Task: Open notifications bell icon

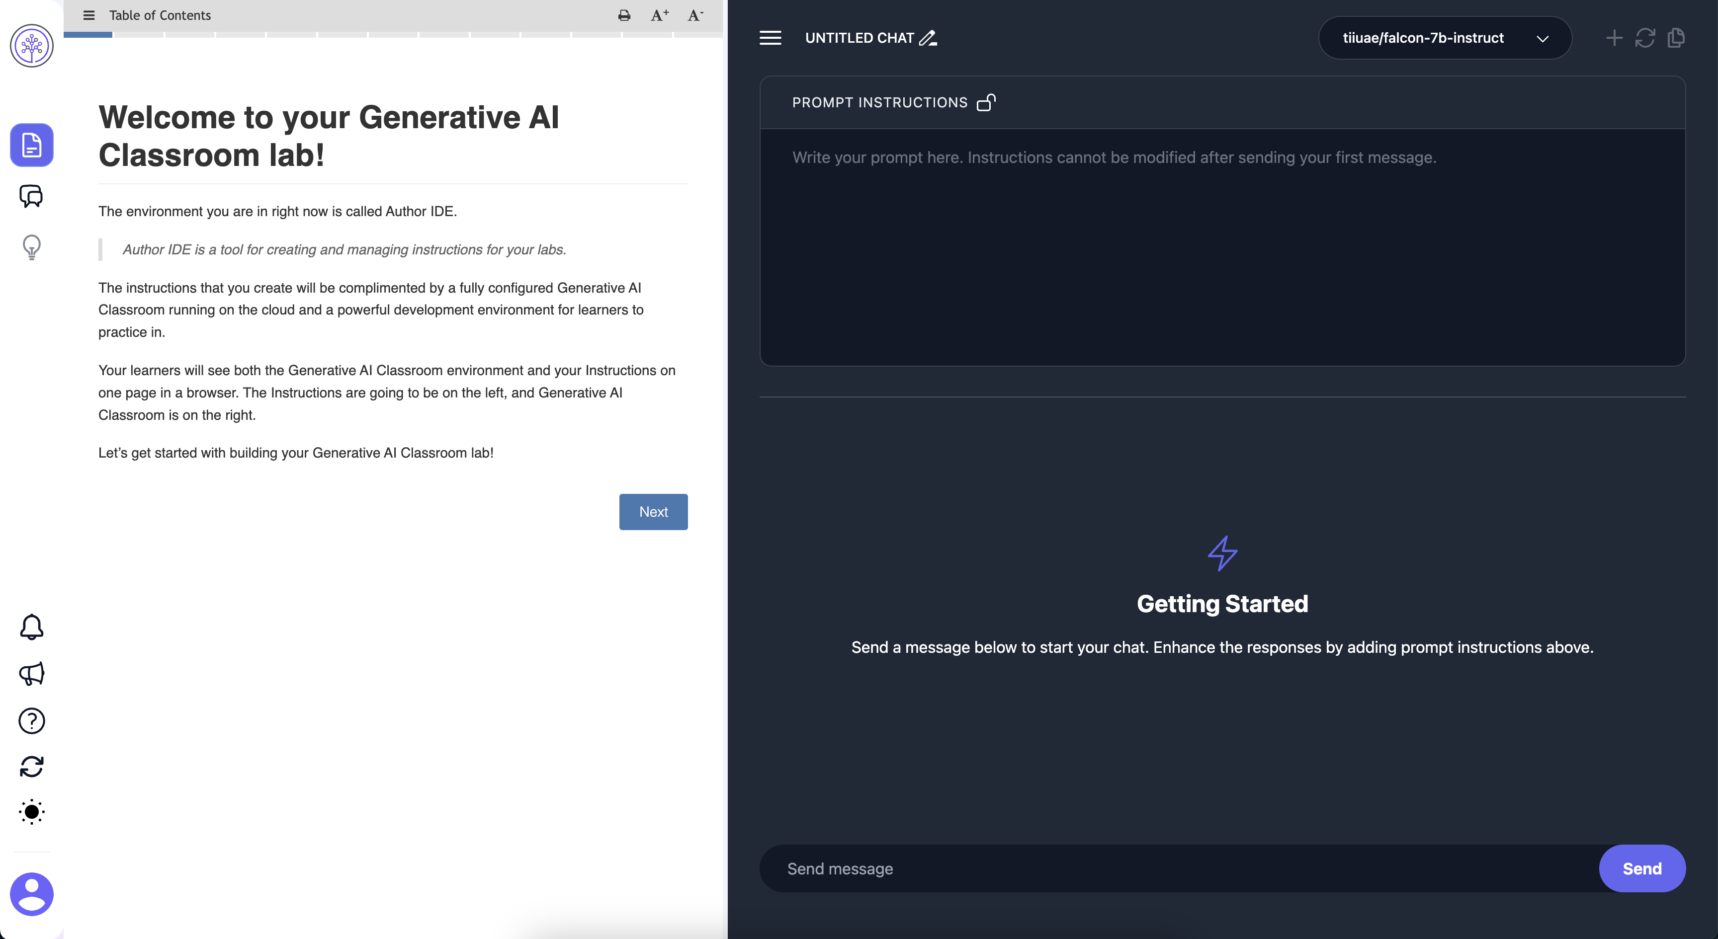Action: 31,627
